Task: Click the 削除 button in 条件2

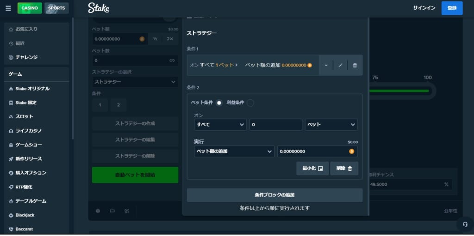Action: pos(344,169)
